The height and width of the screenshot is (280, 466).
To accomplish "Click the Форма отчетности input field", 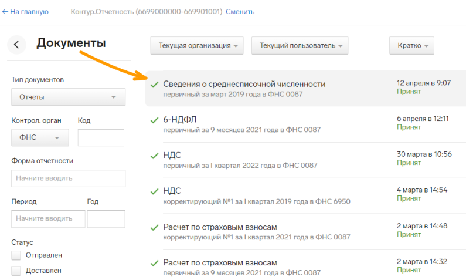I will click(x=68, y=178).
